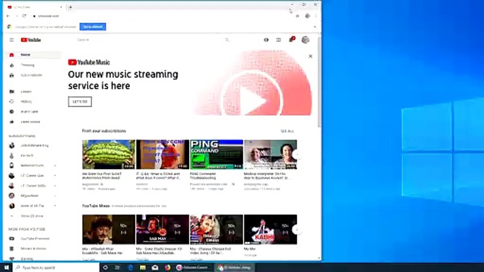This screenshot has width=484, height=272.
Task: Click the LET'S GO button
Action: pos(80,102)
